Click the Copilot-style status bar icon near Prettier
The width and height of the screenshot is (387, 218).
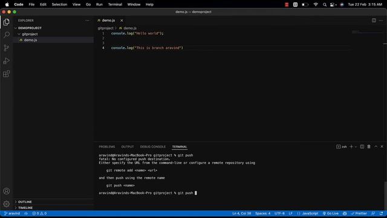[x=345, y=213]
